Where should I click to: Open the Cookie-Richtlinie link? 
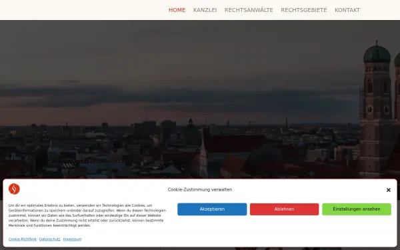tap(23, 239)
